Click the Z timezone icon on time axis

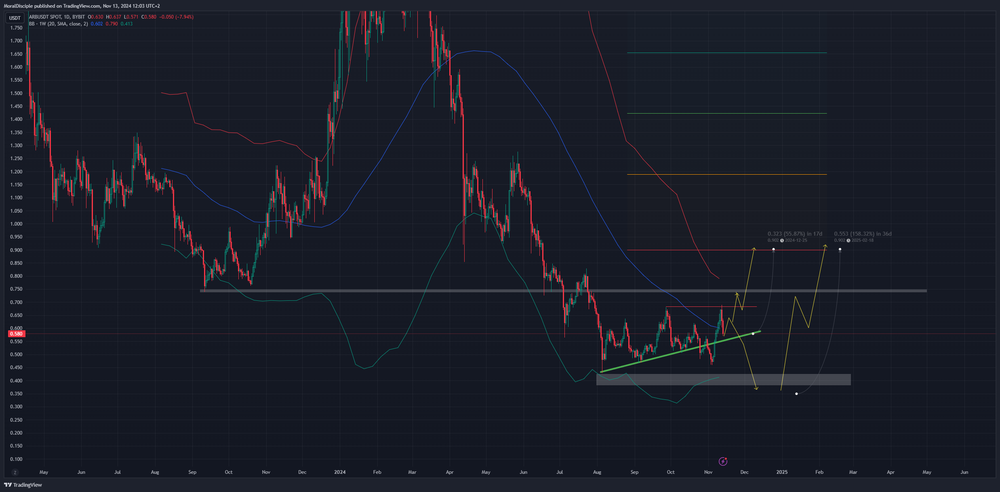(x=15, y=472)
